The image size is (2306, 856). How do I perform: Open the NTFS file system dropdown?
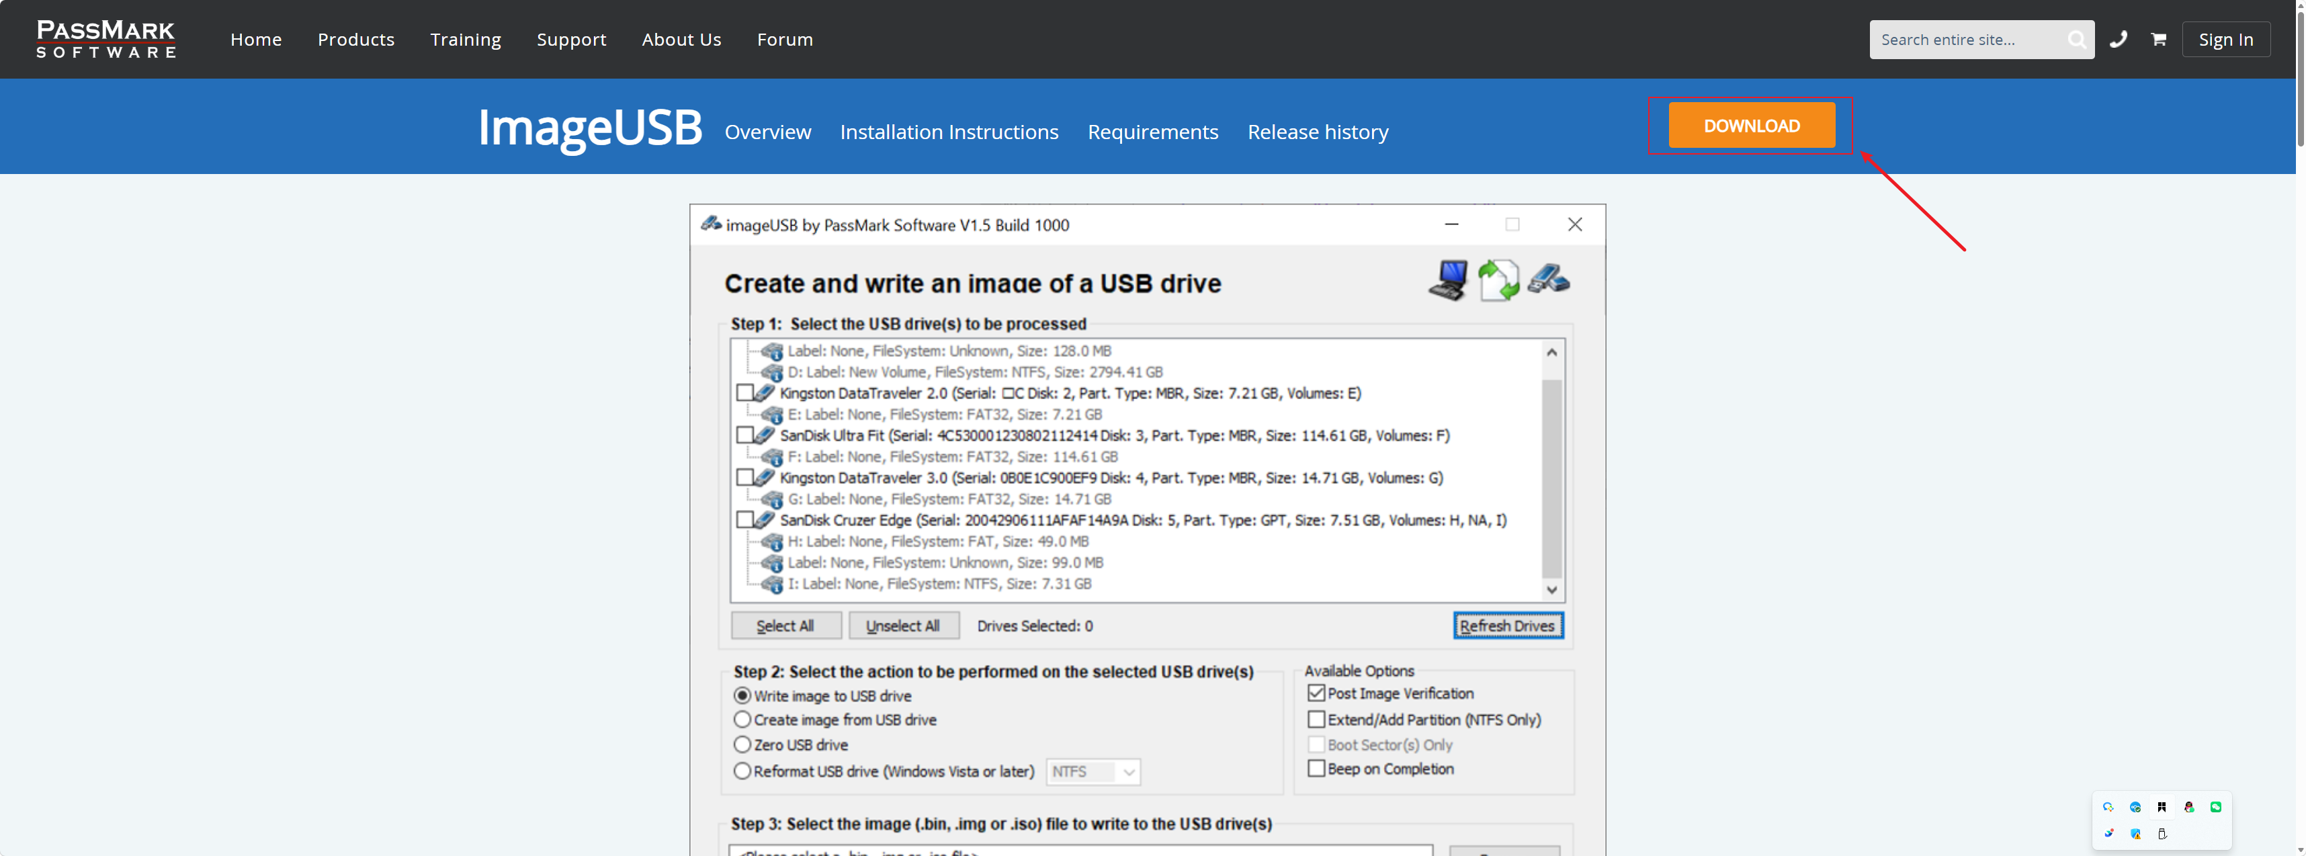tap(1093, 771)
